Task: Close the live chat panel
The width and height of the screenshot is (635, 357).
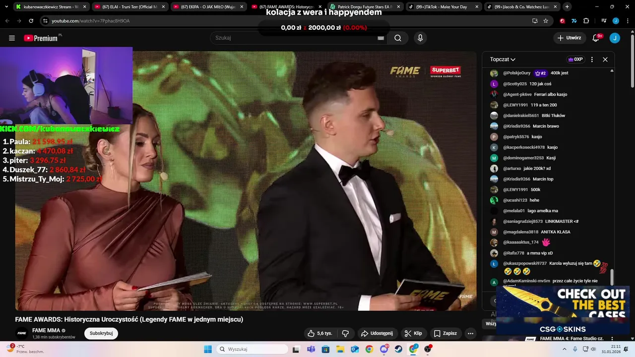Action: (x=605, y=59)
